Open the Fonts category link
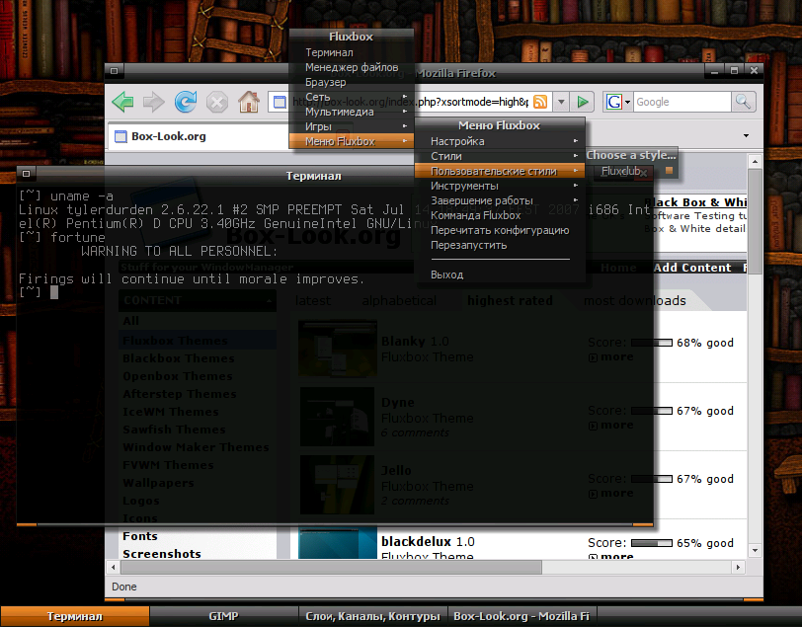This screenshot has height=627, width=802. coord(139,536)
